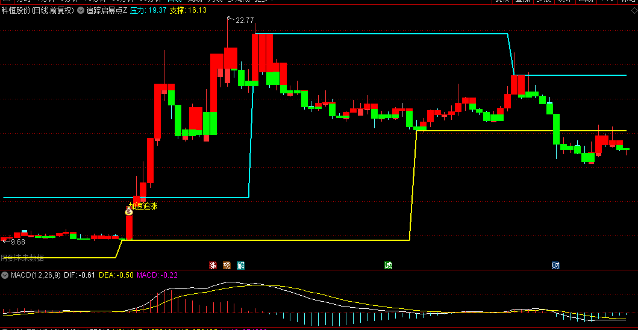Image resolution: width=638 pixels, height=330 pixels.
Task: Click the DEA: -0.50 value
Action: [x=116, y=275]
